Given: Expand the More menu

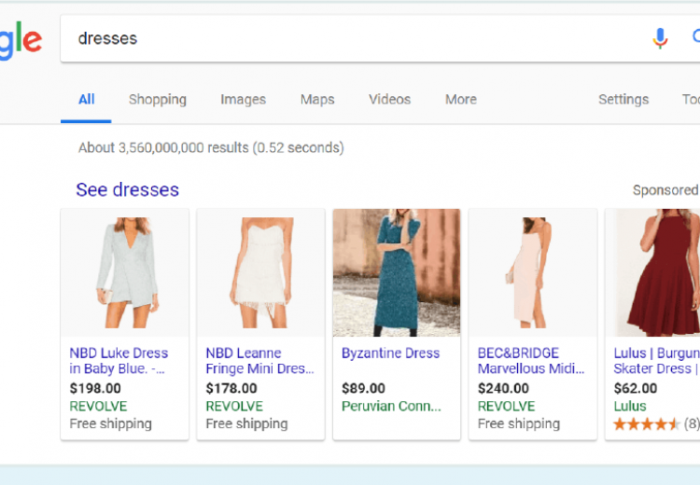Looking at the screenshot, I should click(461, 99).
